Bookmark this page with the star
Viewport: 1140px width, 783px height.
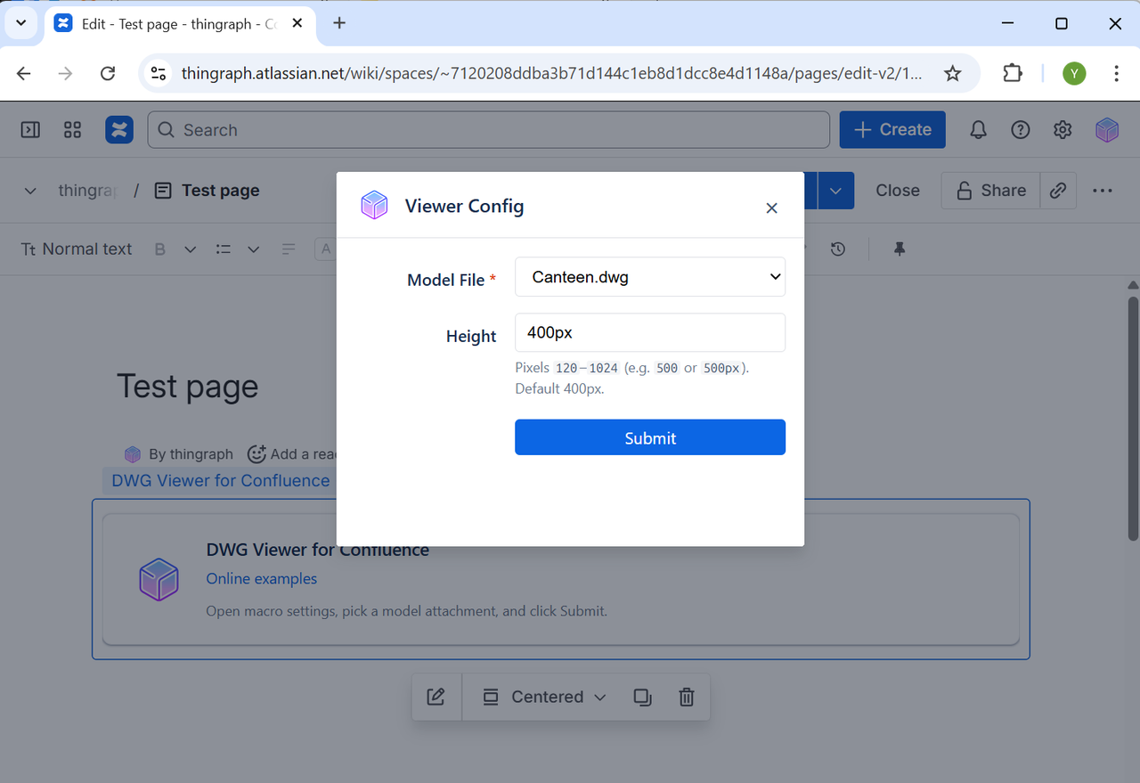click(x=952, y=73)
